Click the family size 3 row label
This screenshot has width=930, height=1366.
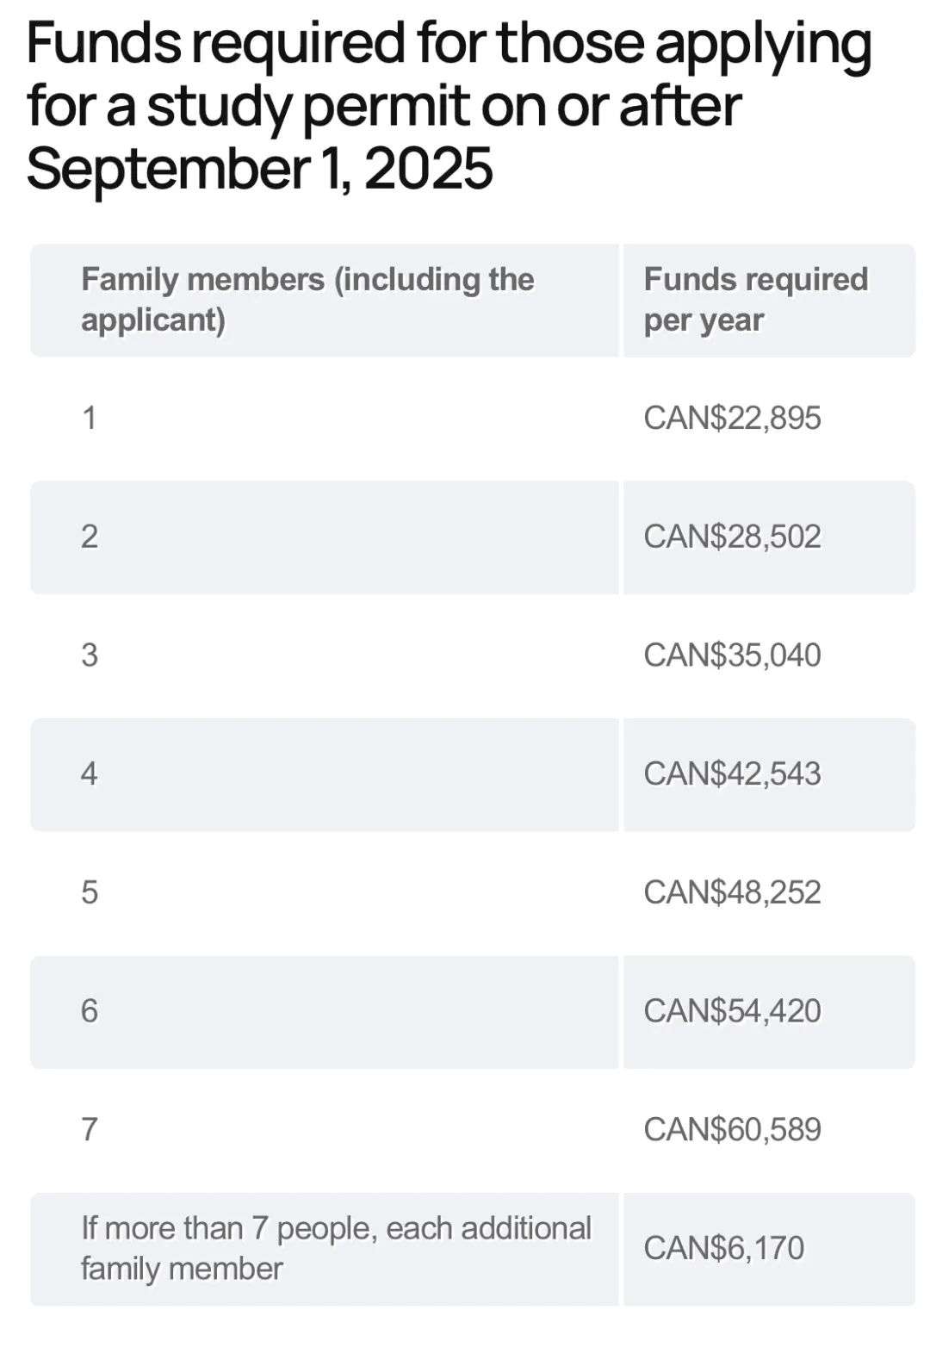(x=89, y=655)
